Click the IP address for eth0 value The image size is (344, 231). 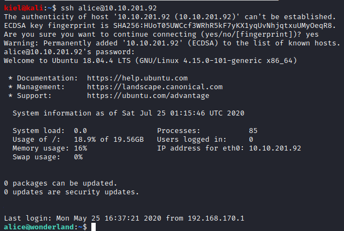coord(273,148)
